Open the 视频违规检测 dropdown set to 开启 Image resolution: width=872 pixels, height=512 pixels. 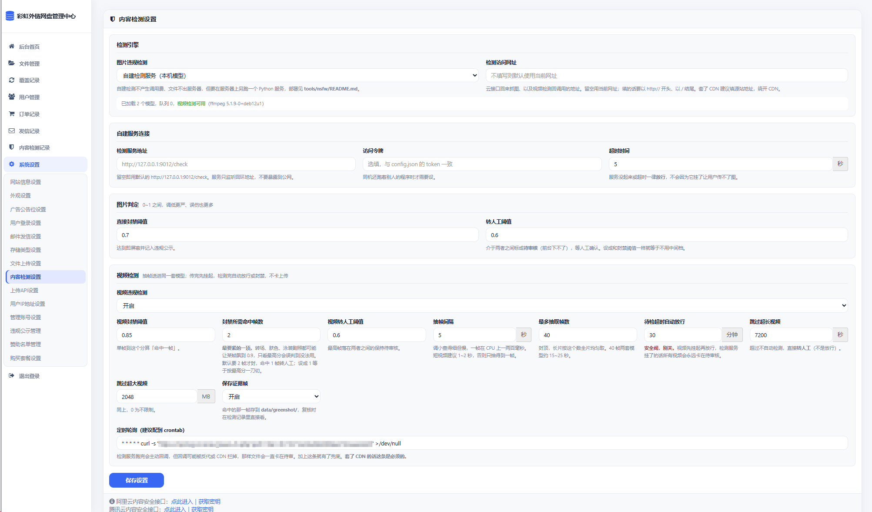coord(482,305)
